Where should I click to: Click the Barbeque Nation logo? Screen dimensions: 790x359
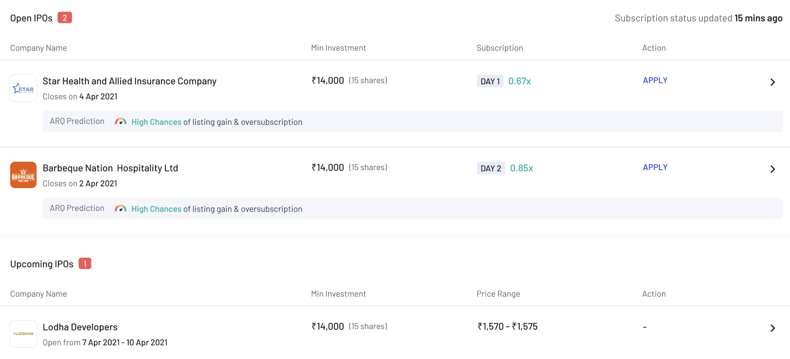click(x=23, y=175)
